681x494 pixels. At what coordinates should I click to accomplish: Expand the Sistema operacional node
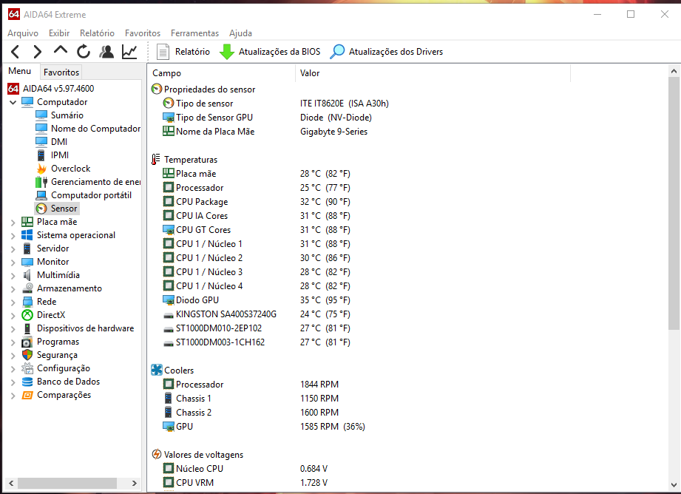(x=13, y=236)
